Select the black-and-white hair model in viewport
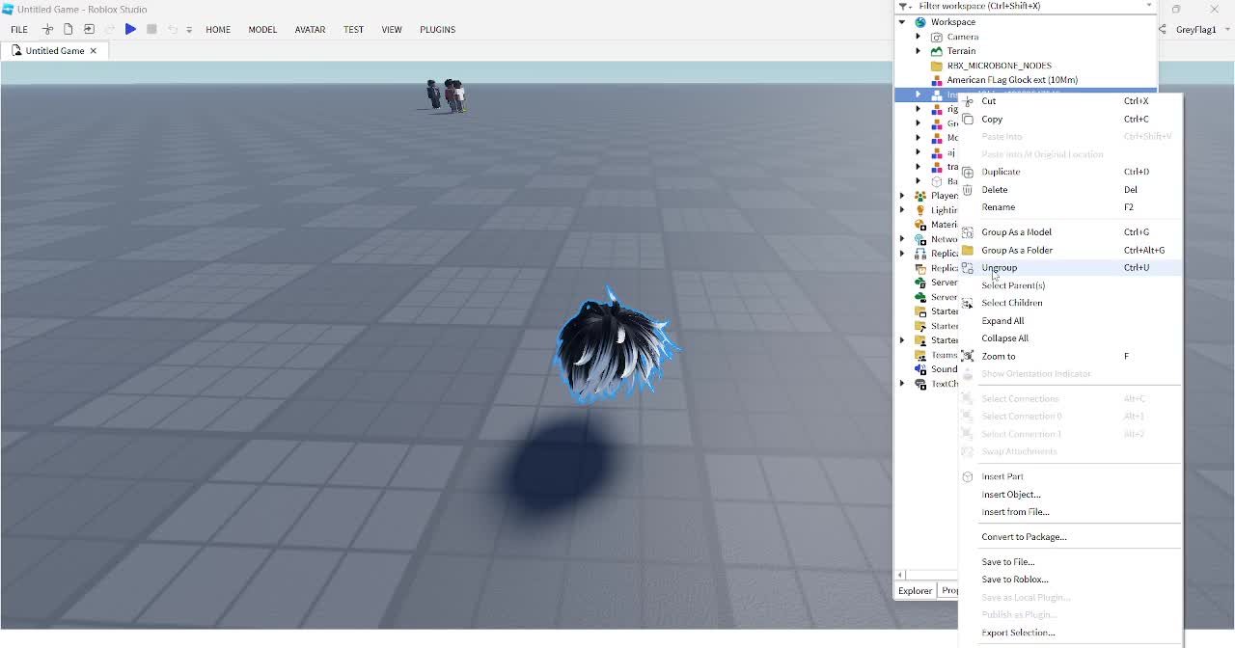This screenshot has width=1235, height=648. click(x=616, y=349)
